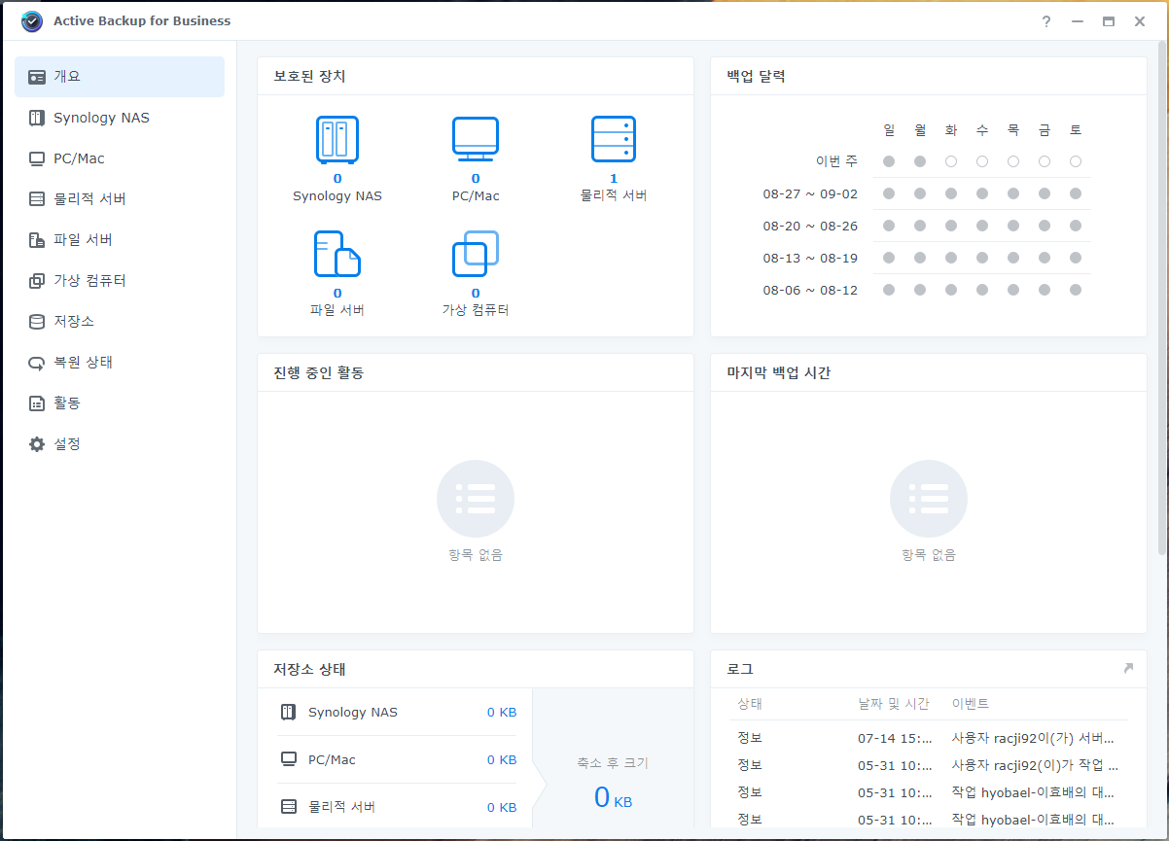Select 가상 컴퓨터 in the sidebar

(x=120, y=281)
